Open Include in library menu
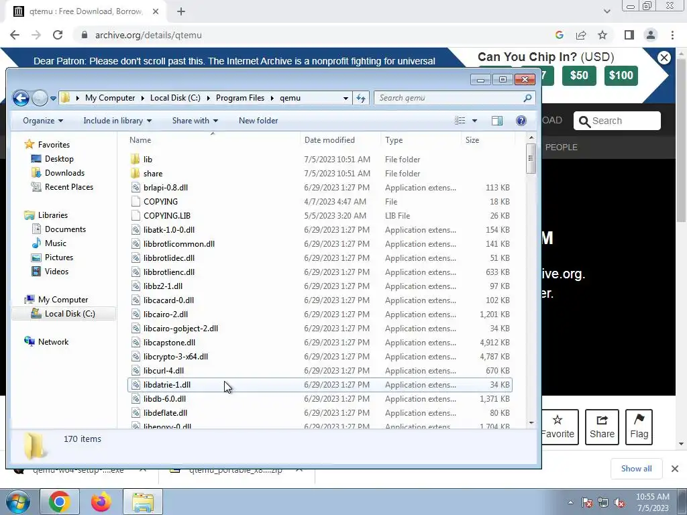This screenshot has width=687, height=515. point(117,121)
